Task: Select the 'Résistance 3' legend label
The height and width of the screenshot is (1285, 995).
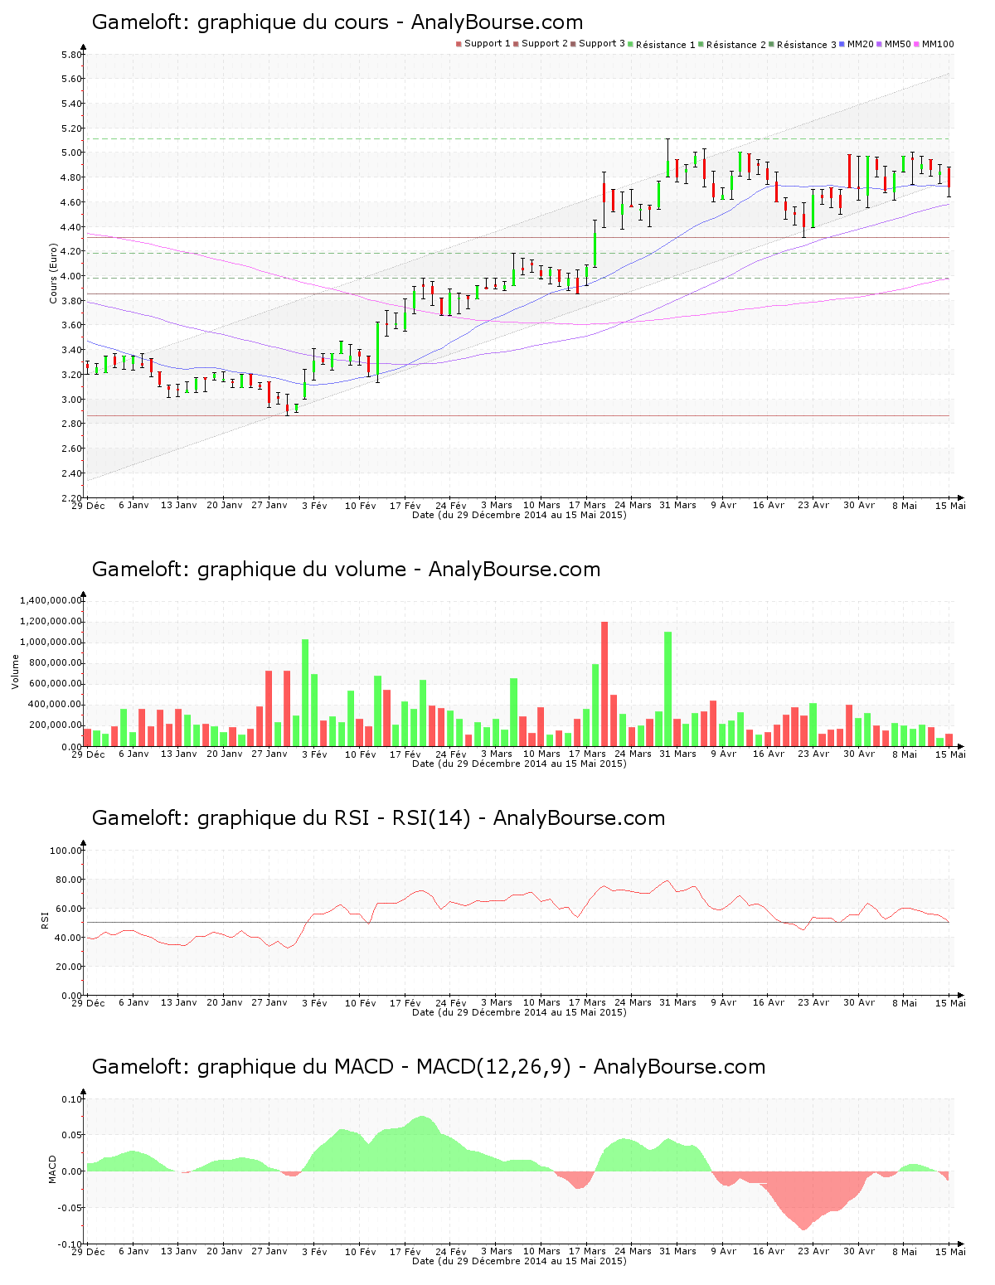Action: (x=807, y=45)
